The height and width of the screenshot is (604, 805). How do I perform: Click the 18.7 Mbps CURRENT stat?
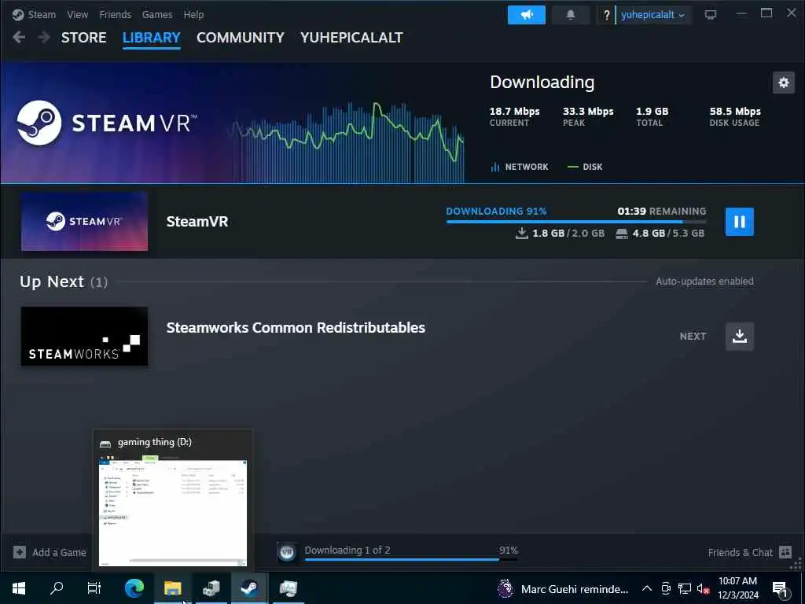click(x=514, y=116)
